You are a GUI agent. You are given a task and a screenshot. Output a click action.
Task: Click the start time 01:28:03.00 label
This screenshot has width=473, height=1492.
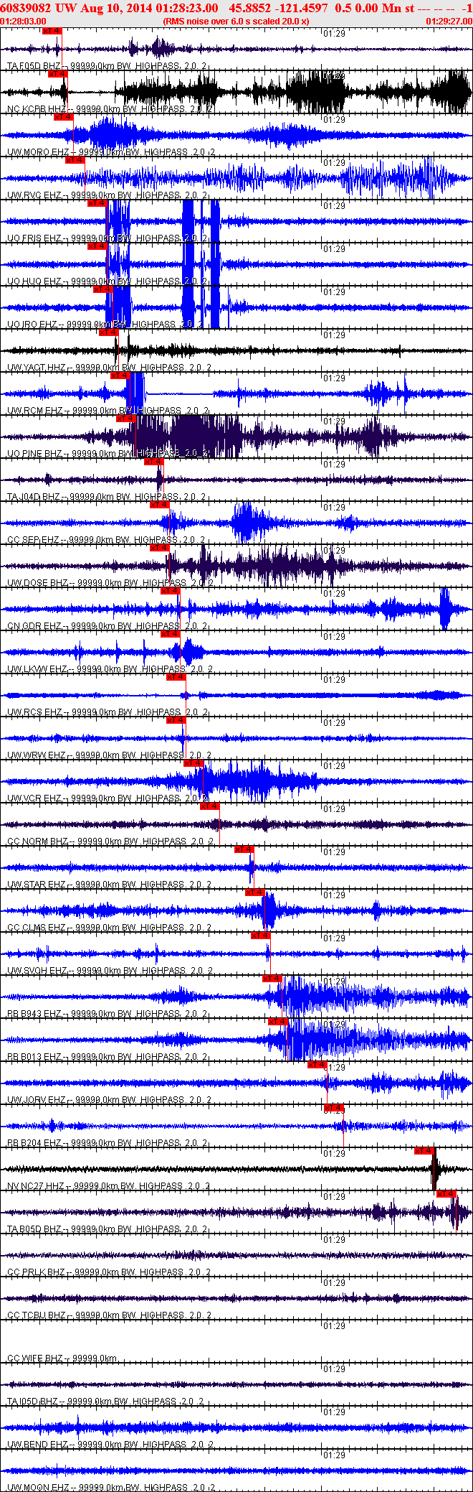pos(24,22)
